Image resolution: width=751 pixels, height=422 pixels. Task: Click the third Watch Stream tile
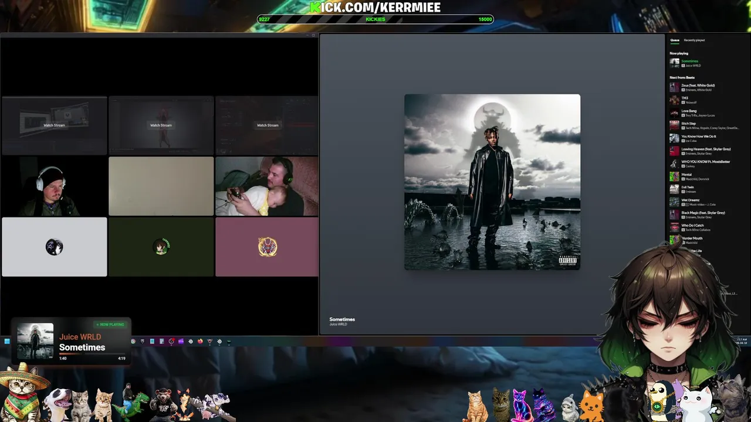pyautogui.click(x=268, y=125)
